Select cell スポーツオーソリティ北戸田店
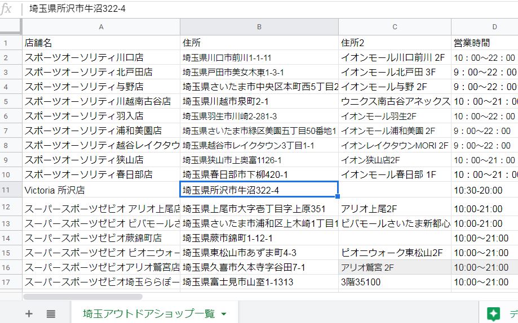518x323 pixels. pyautogui.click(x=101, y=72)
